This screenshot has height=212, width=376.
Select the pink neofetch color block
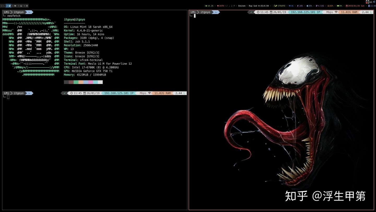click(x=90, y=82)
